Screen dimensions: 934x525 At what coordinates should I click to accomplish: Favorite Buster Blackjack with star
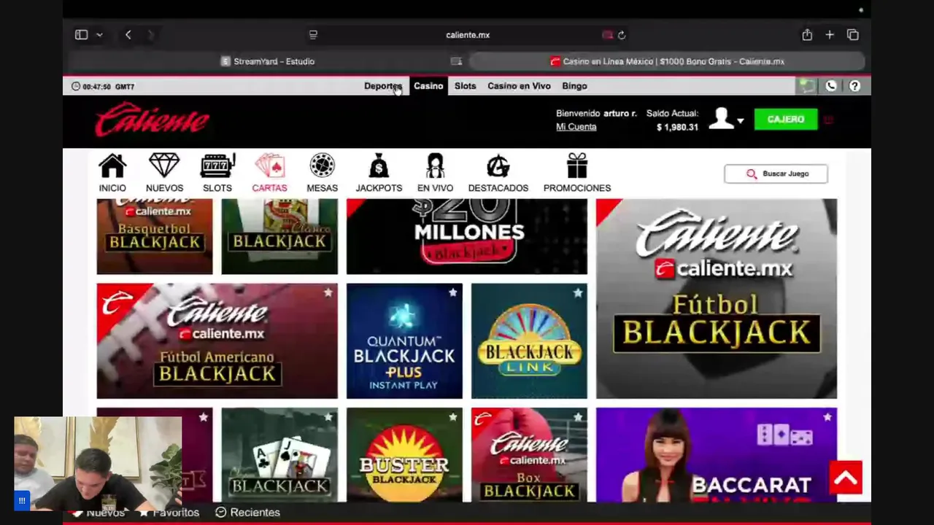click(x=453, y=417)
